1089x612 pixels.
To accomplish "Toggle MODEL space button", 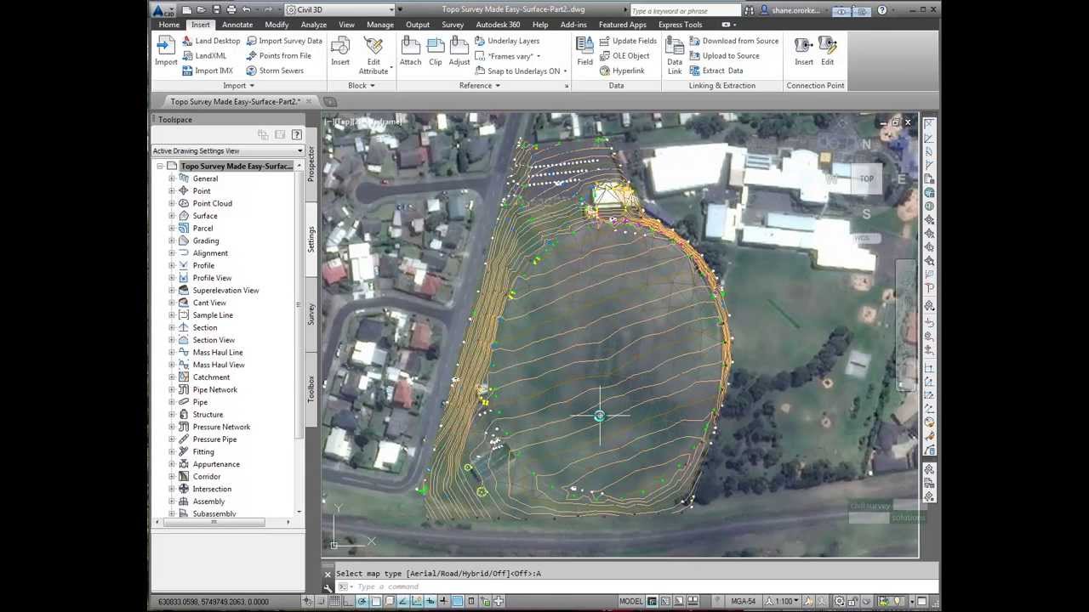I will (x=631, y=601).
